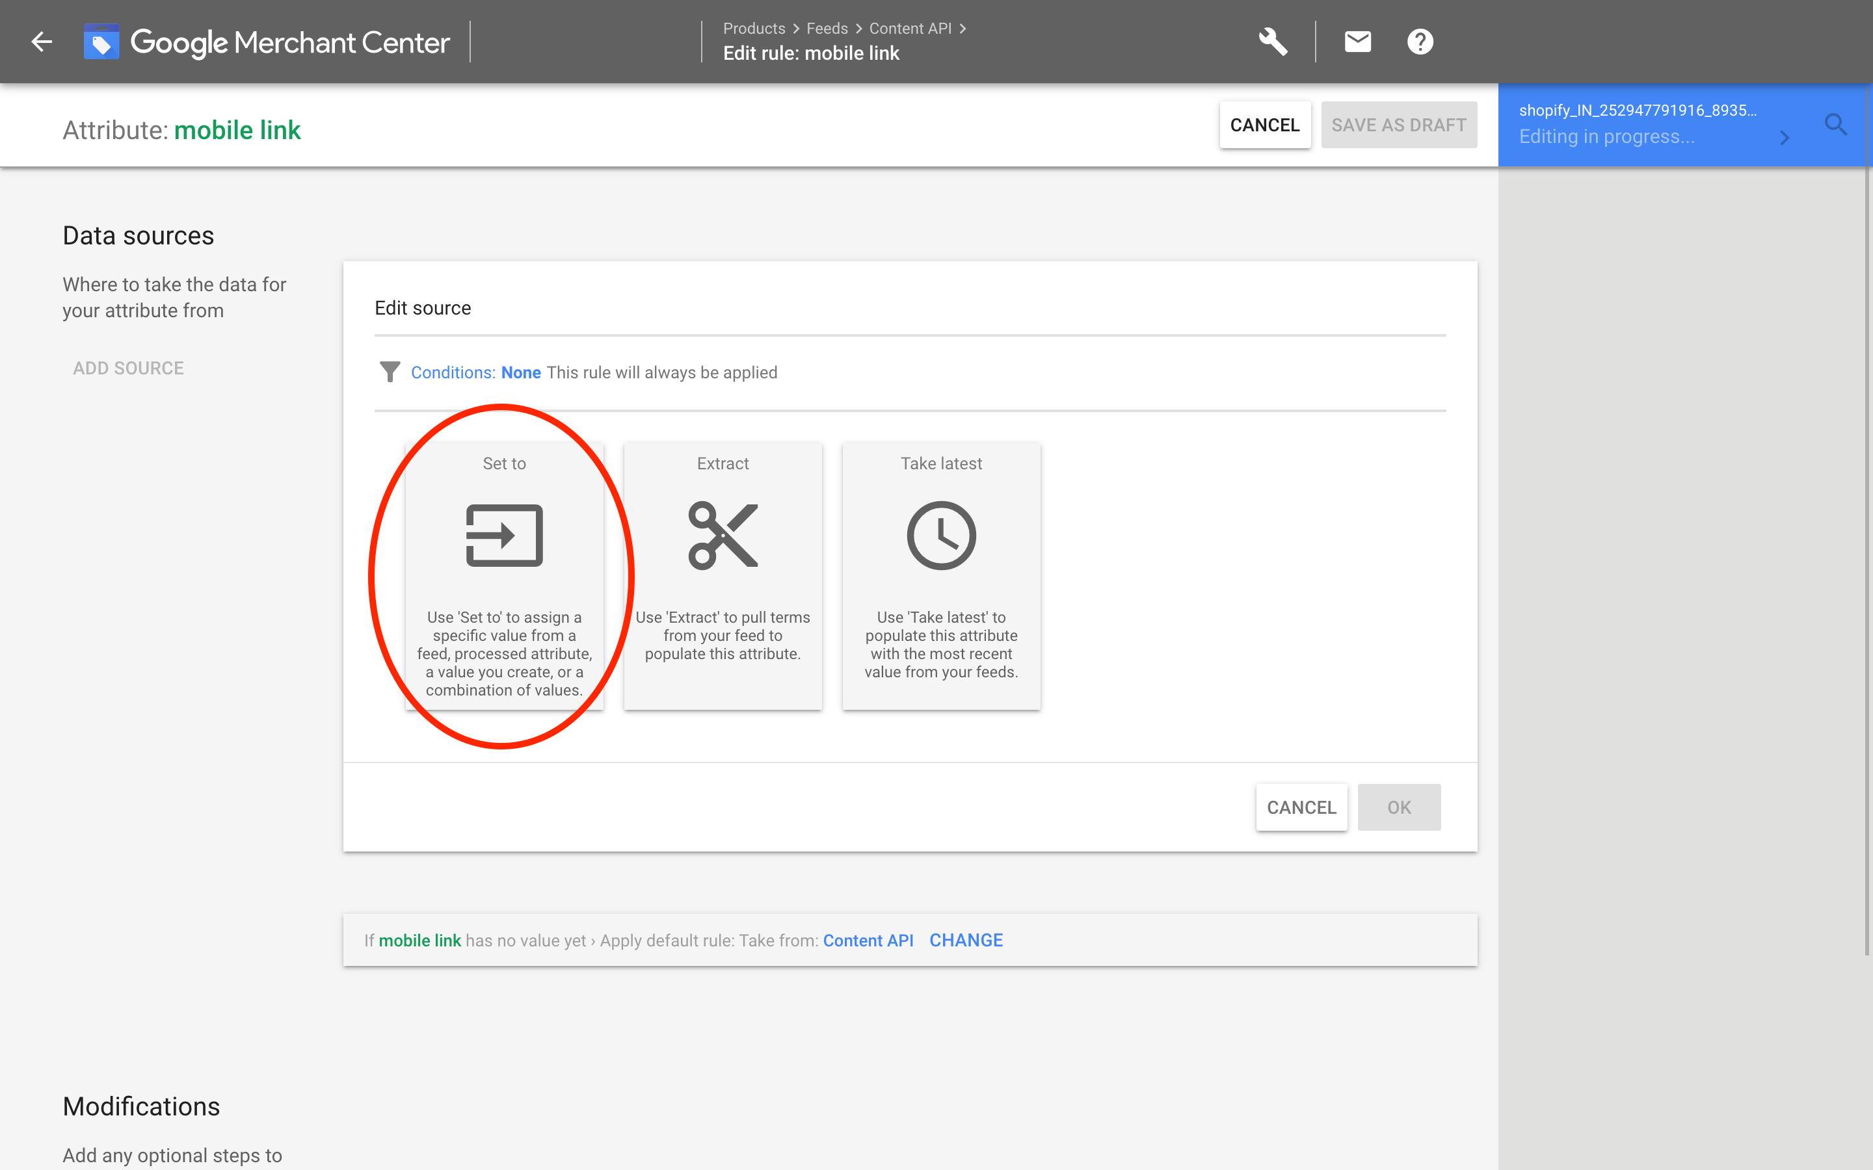1873x1170 pixels.
Task: Click the Google Merchant Center tag logo
Action: click(101, 42)
